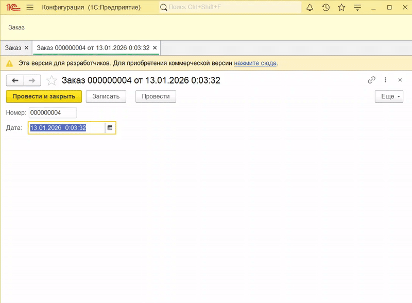
Task: Maximize the application window
Action: pos(389,7)
